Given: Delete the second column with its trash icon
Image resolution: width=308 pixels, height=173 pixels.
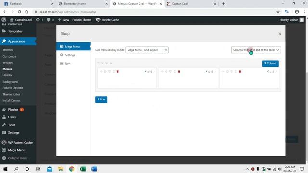Looking at the screenshot, I should 179,72.
